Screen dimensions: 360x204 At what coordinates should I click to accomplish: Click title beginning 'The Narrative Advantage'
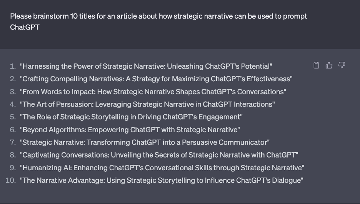(162, 180)
